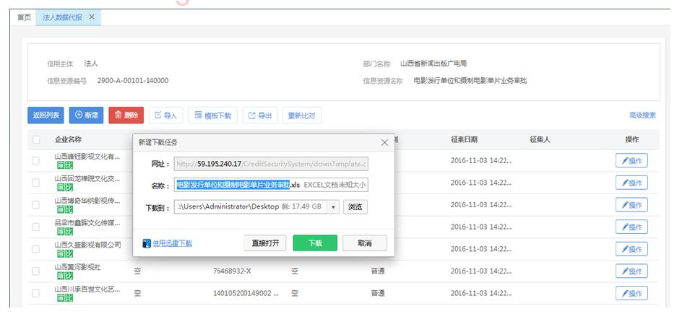Click the 浏览 browse button

[x=355, y=207]
